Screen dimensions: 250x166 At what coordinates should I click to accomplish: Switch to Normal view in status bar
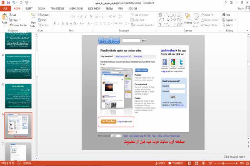tap(190, 163)
